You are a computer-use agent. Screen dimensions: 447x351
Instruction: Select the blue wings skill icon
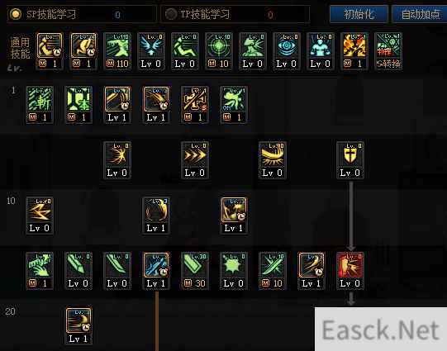[151, 45]
